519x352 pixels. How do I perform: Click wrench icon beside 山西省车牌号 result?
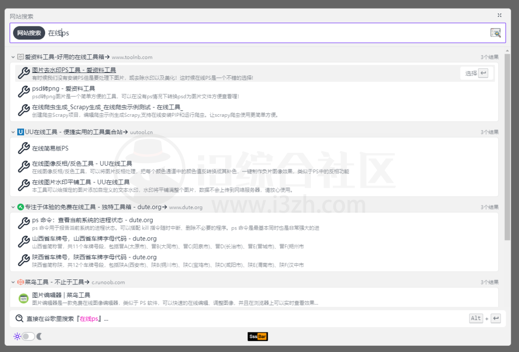[x=24, y=242]
